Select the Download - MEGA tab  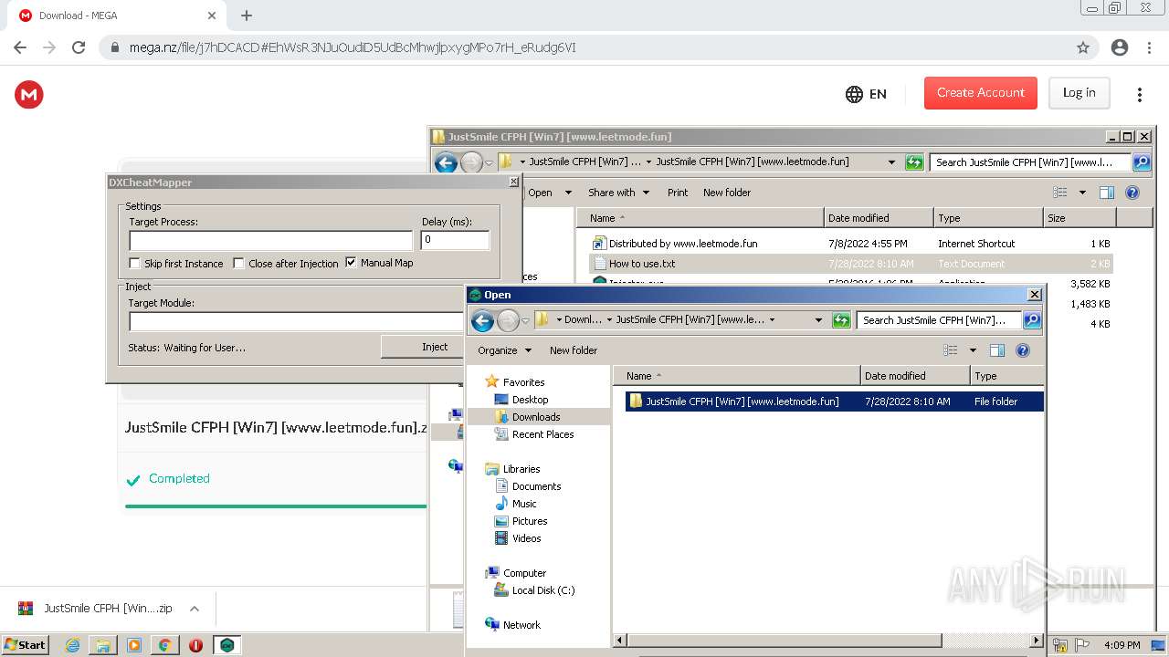(x=117, y=16)
